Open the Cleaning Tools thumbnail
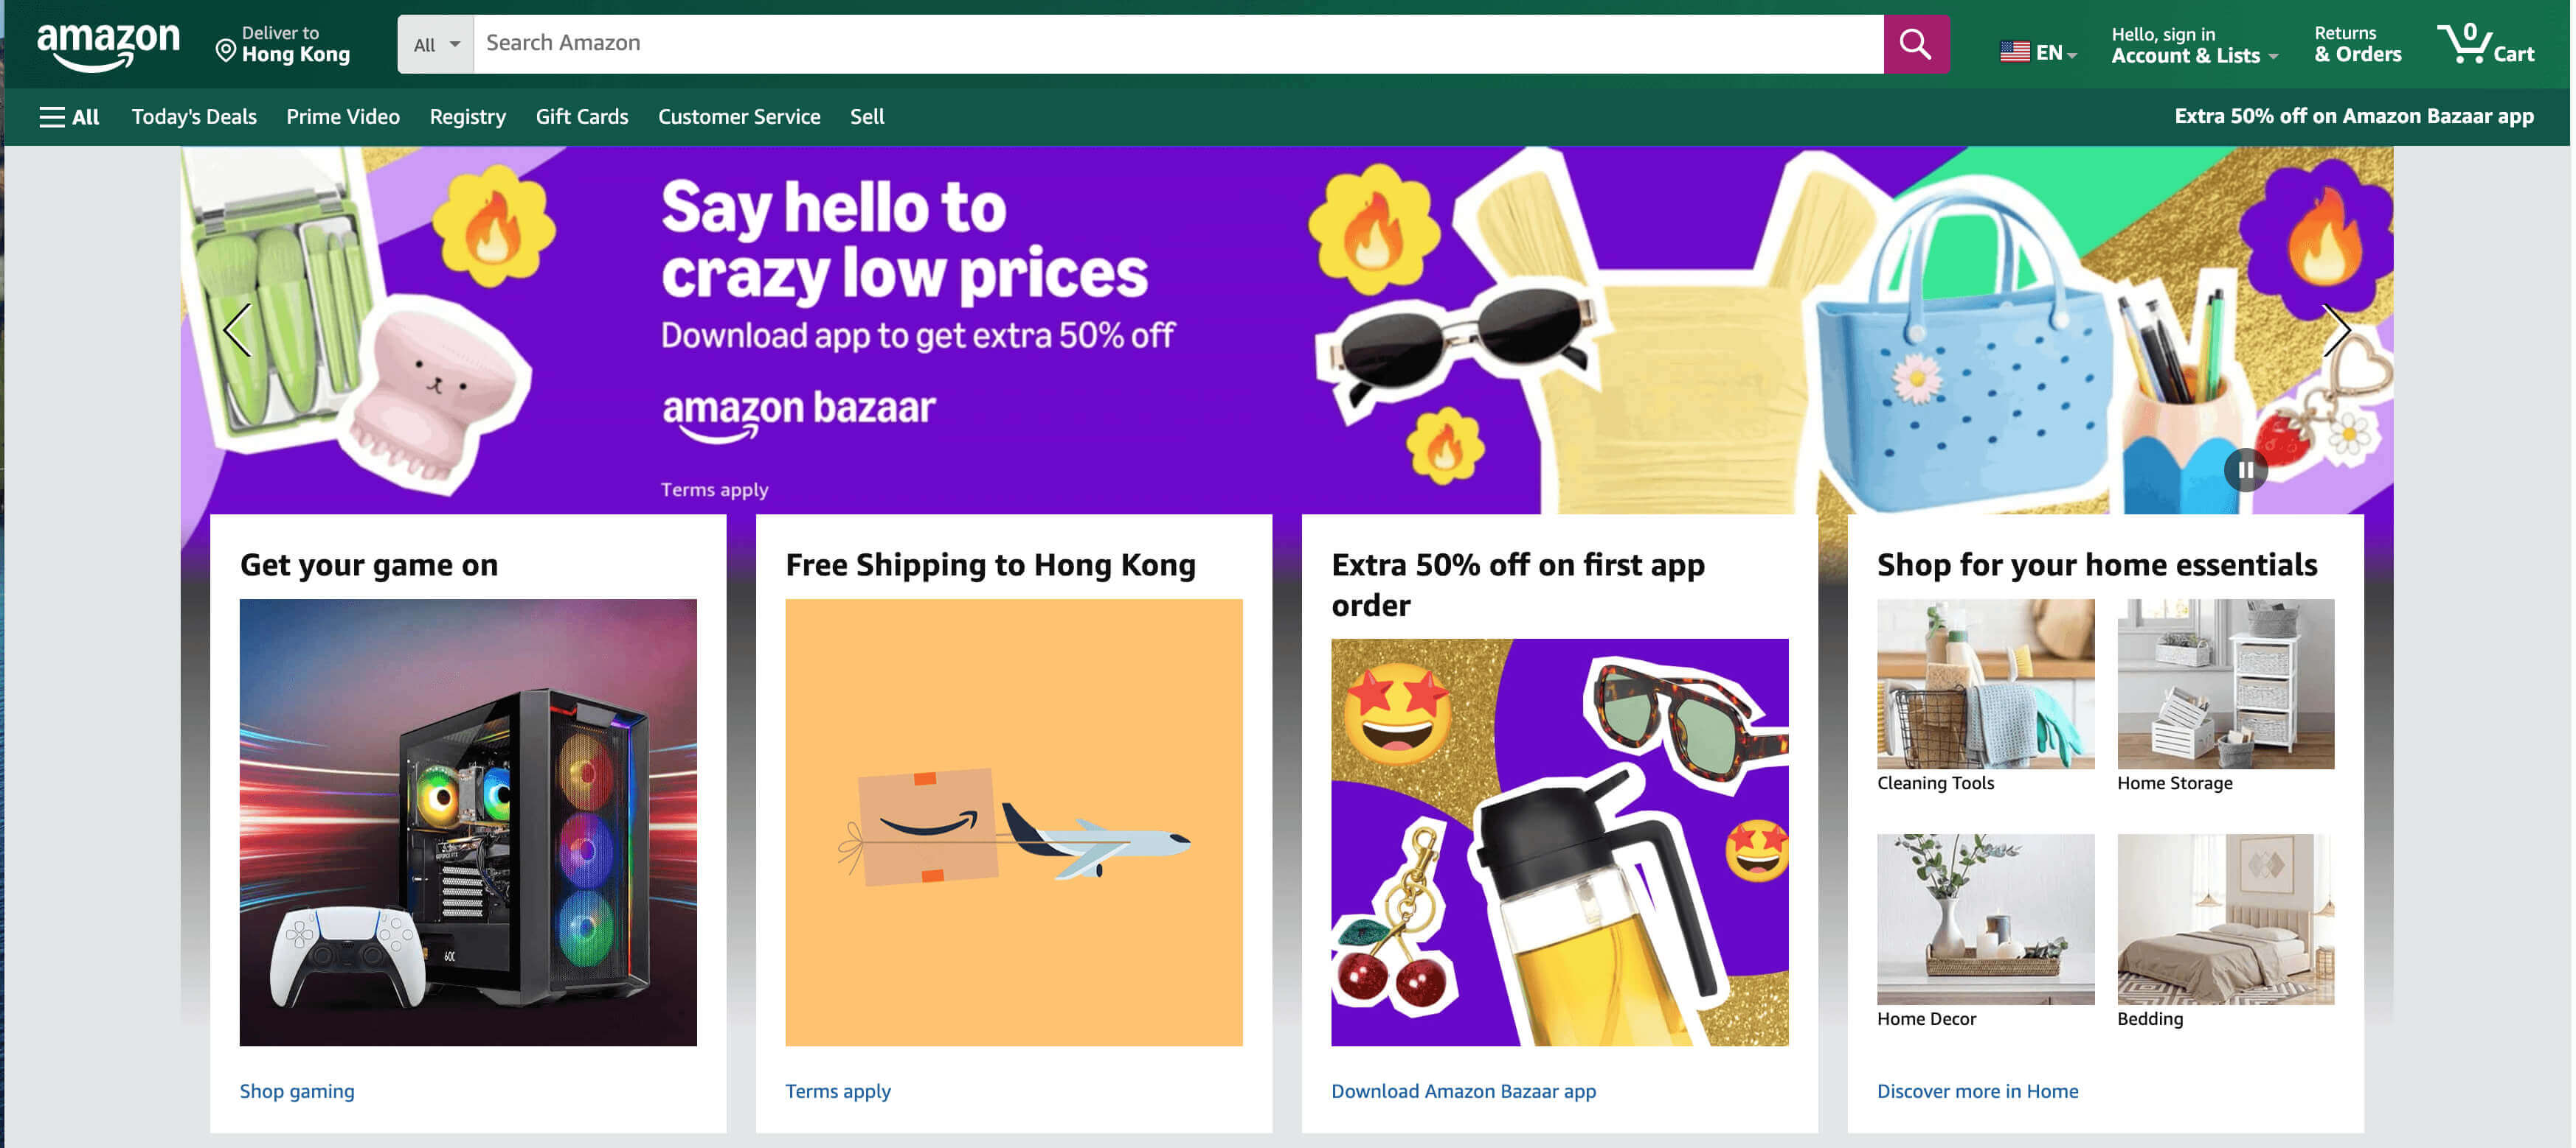This screenshot has height=1148, width=2576. (1985, 685)
